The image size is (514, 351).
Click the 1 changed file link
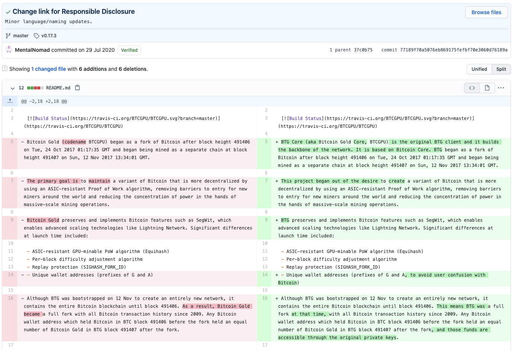tap(48, 69)
